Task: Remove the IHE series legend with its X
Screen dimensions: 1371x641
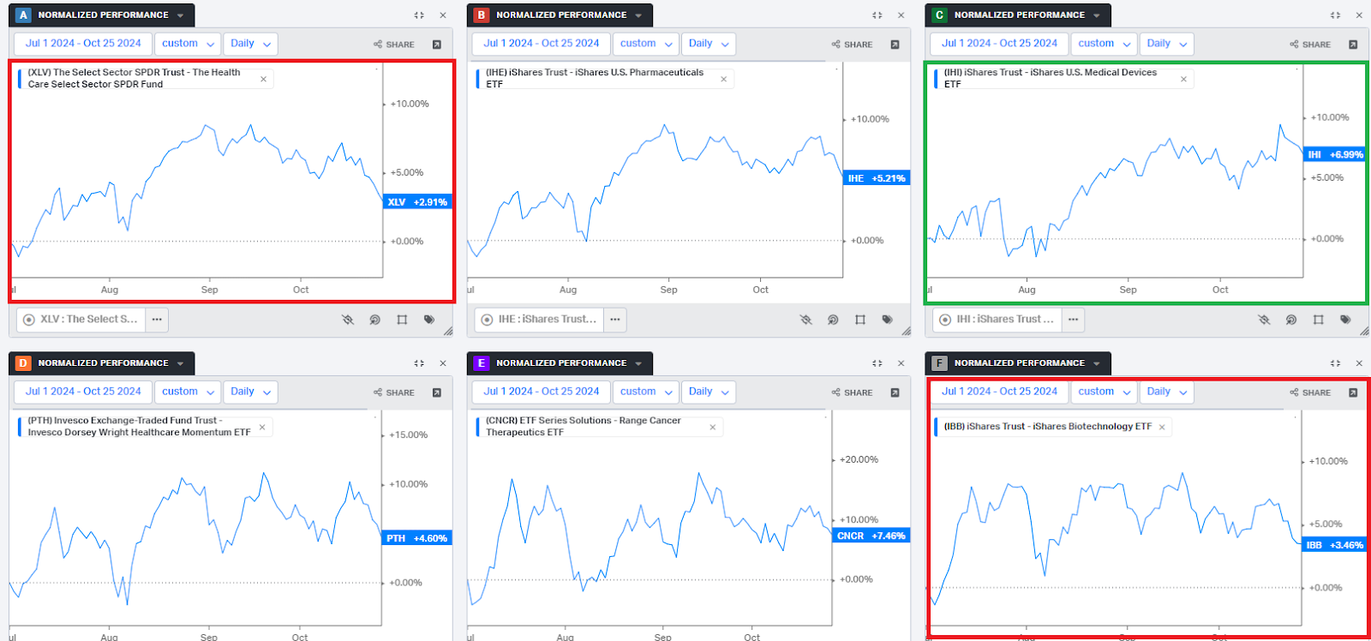Action: point(724,79)
